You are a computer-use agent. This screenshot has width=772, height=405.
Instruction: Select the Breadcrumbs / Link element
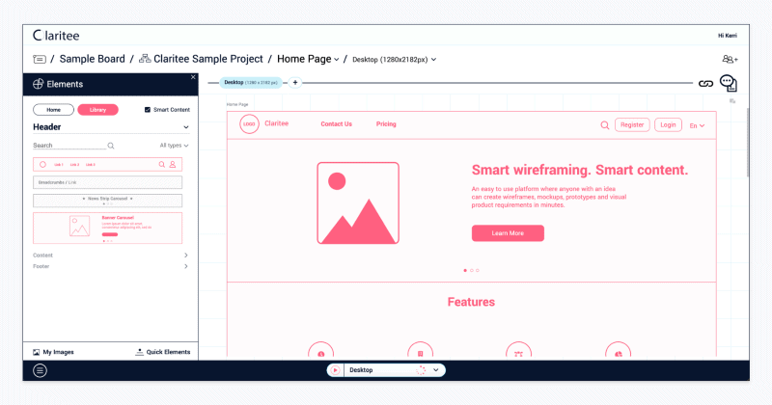pos(107,182)
